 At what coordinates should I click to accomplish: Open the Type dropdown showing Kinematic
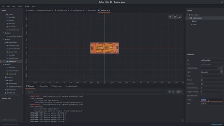211,72
